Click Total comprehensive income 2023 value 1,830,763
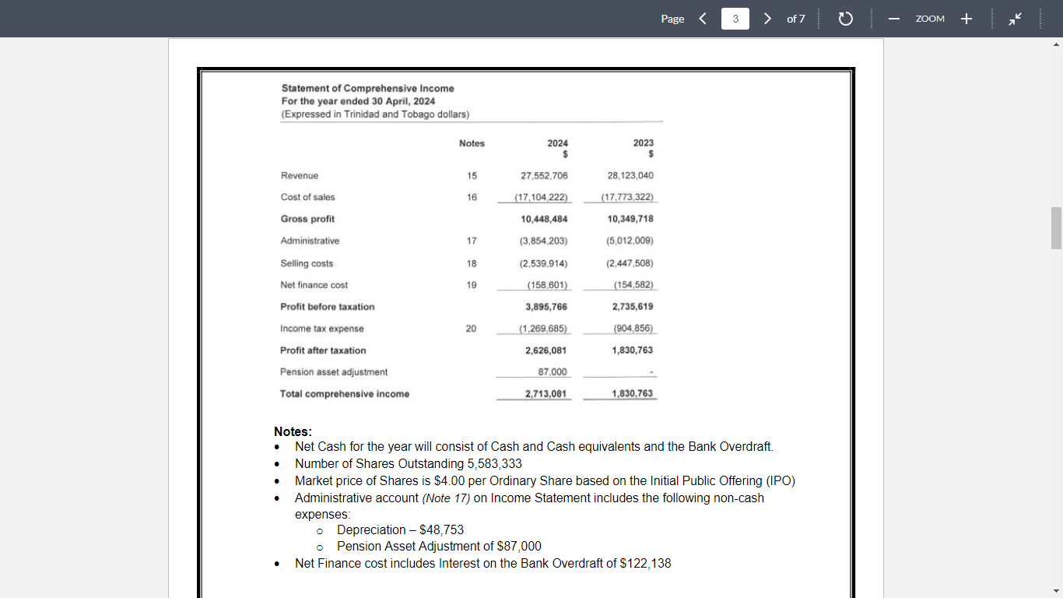Image resolution: width=1063 pixels, height=598 pixels. 633,394
